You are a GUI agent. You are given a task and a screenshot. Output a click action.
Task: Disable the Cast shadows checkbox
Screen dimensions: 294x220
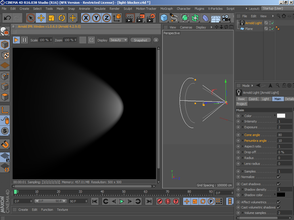tap(278, 184)
